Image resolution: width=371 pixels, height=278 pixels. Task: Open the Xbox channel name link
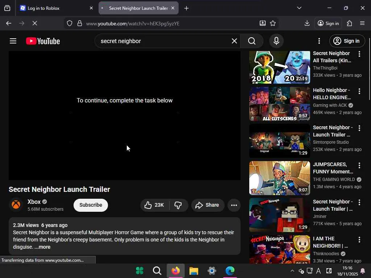(34, 202)
